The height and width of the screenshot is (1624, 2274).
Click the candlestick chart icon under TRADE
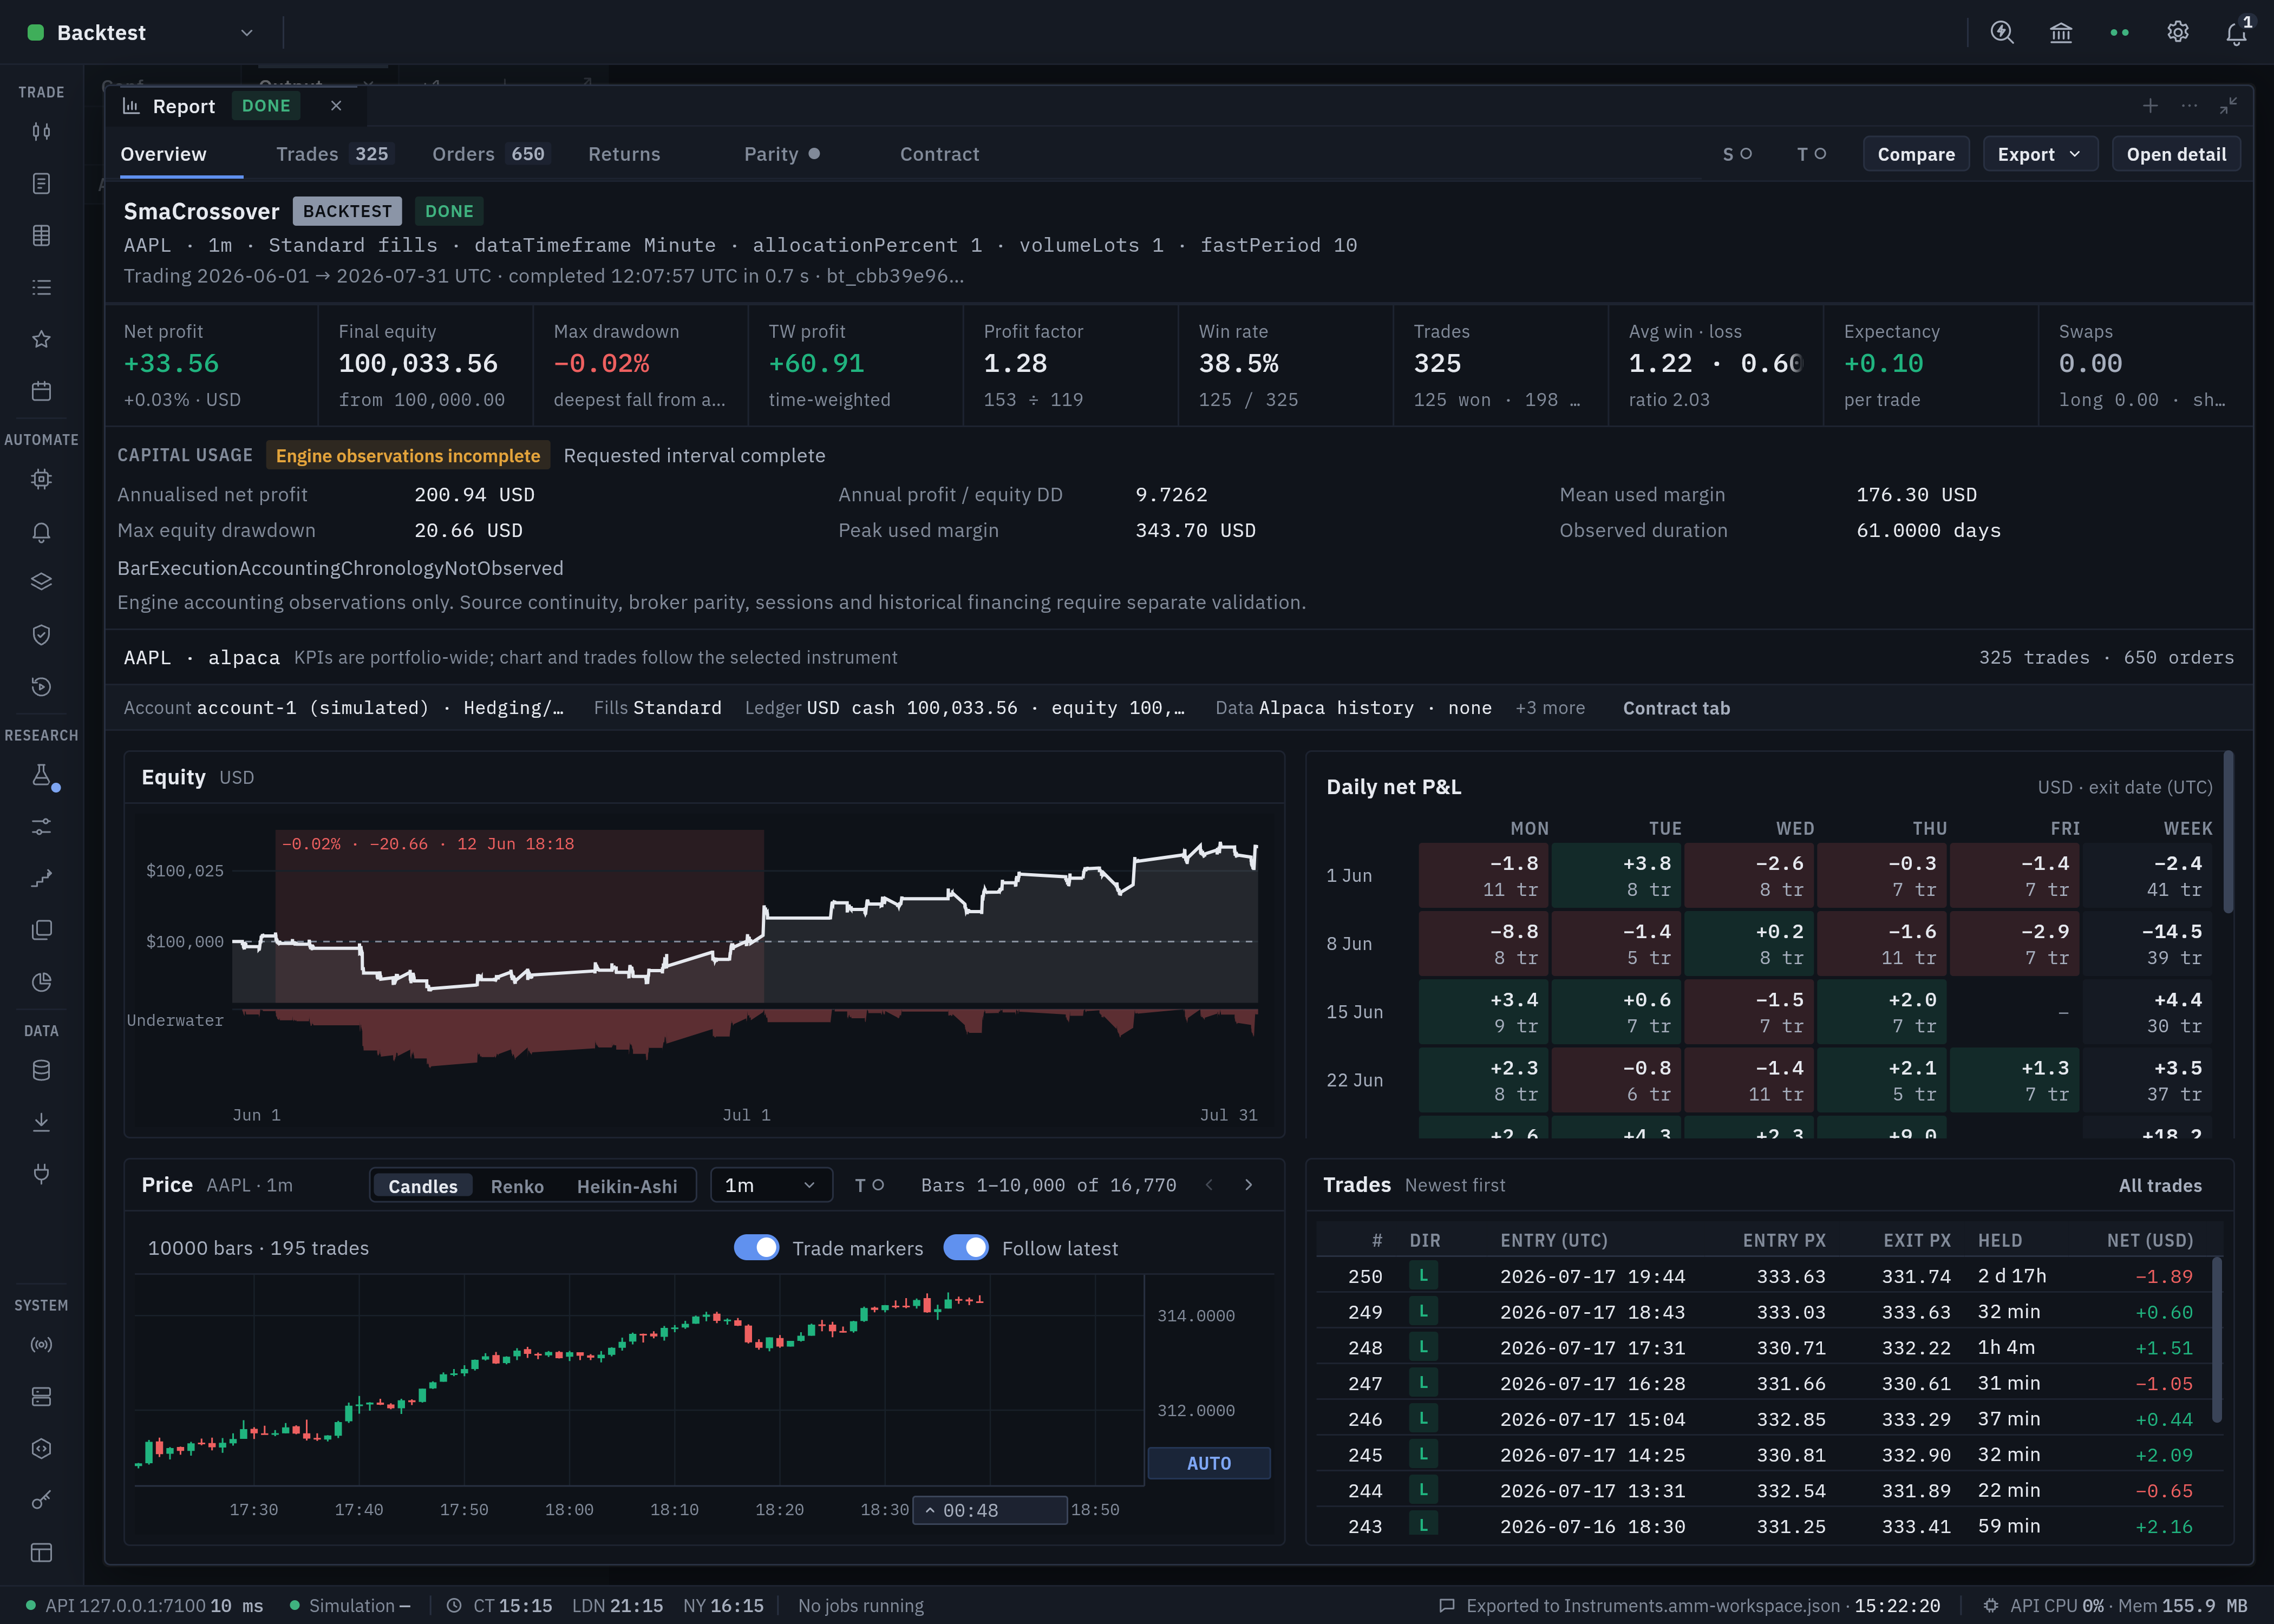[x=41, y=132]
